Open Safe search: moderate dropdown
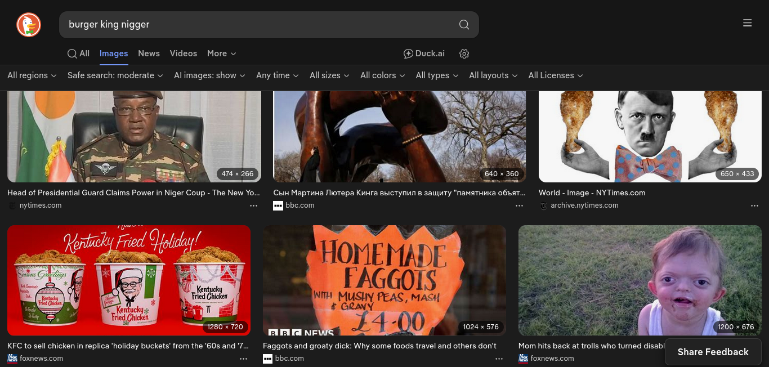769x367 pixels. coord(115,75)
